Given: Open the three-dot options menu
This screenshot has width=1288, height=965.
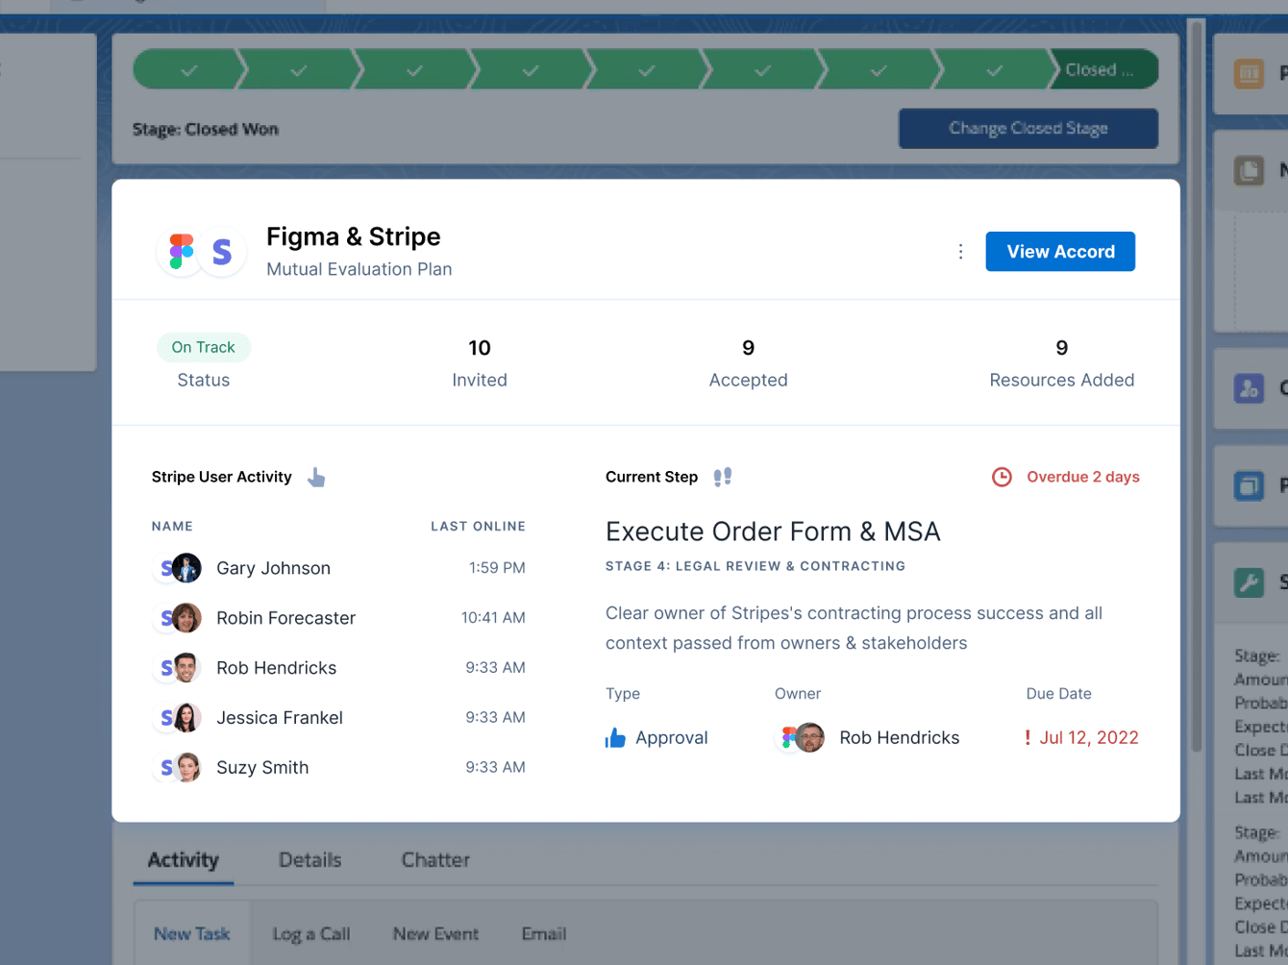Looking at the screenshot, I should point(960,252).
